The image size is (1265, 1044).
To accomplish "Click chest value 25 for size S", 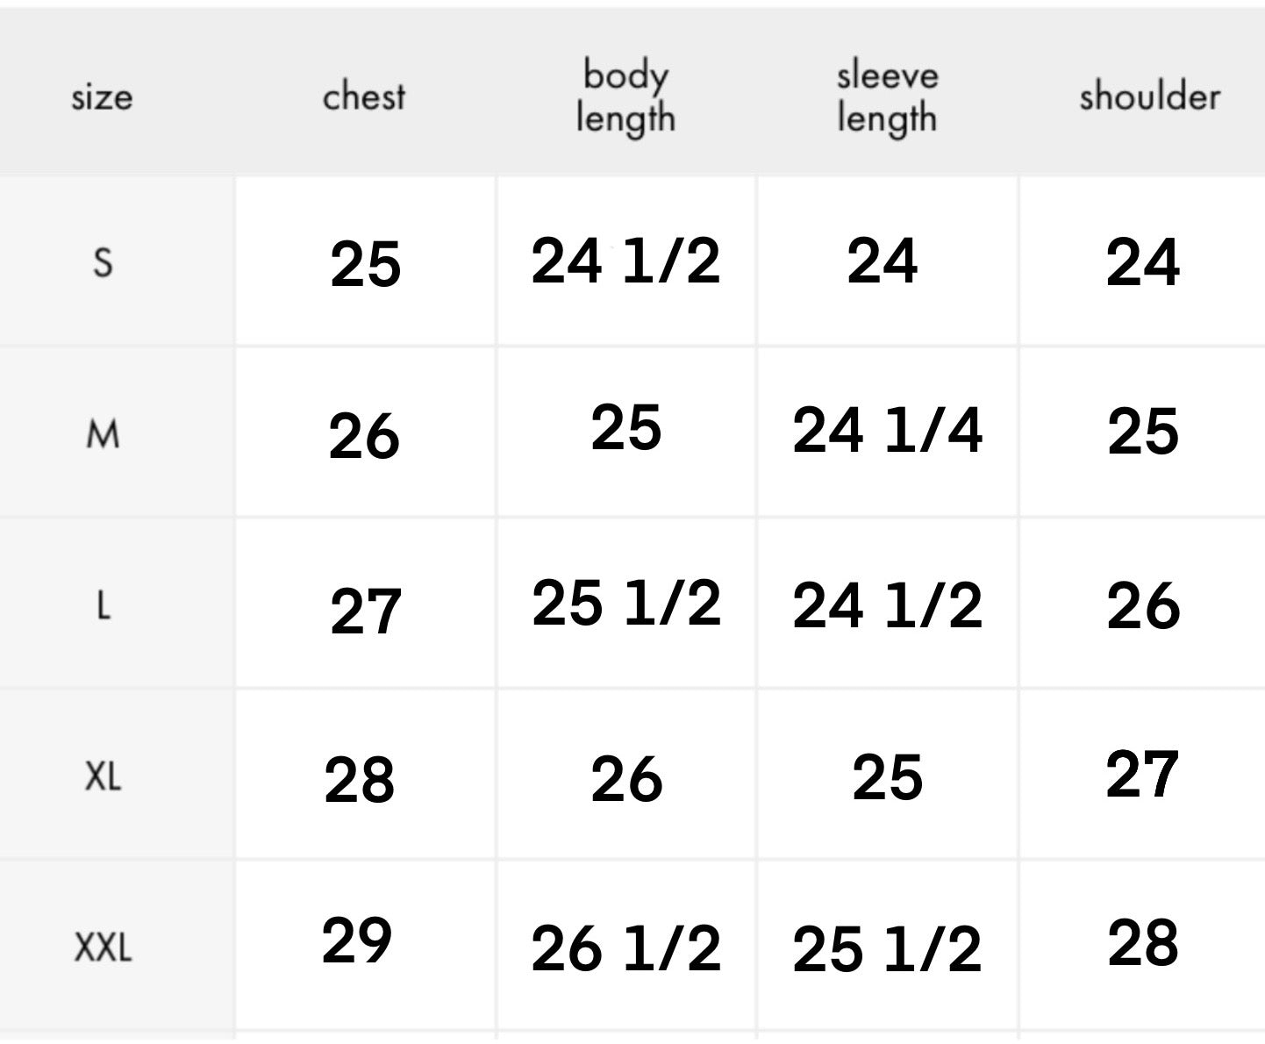I will (x=366, y=264).
